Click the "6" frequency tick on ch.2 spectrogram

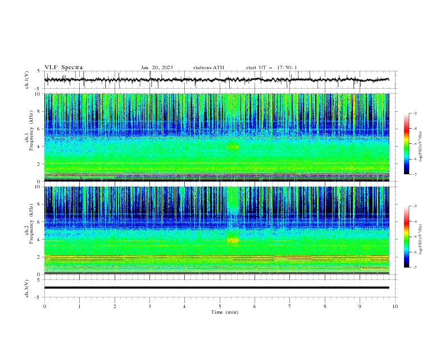pyautogui.click(x=39, y=222)
